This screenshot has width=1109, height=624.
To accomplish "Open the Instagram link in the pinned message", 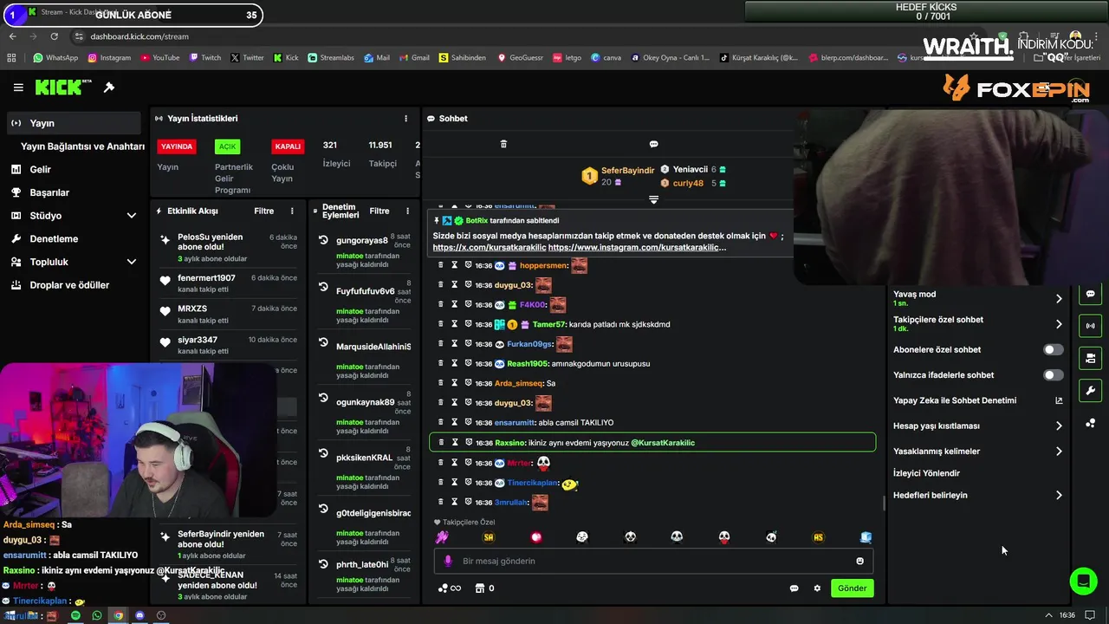I will tap(637, 248).
